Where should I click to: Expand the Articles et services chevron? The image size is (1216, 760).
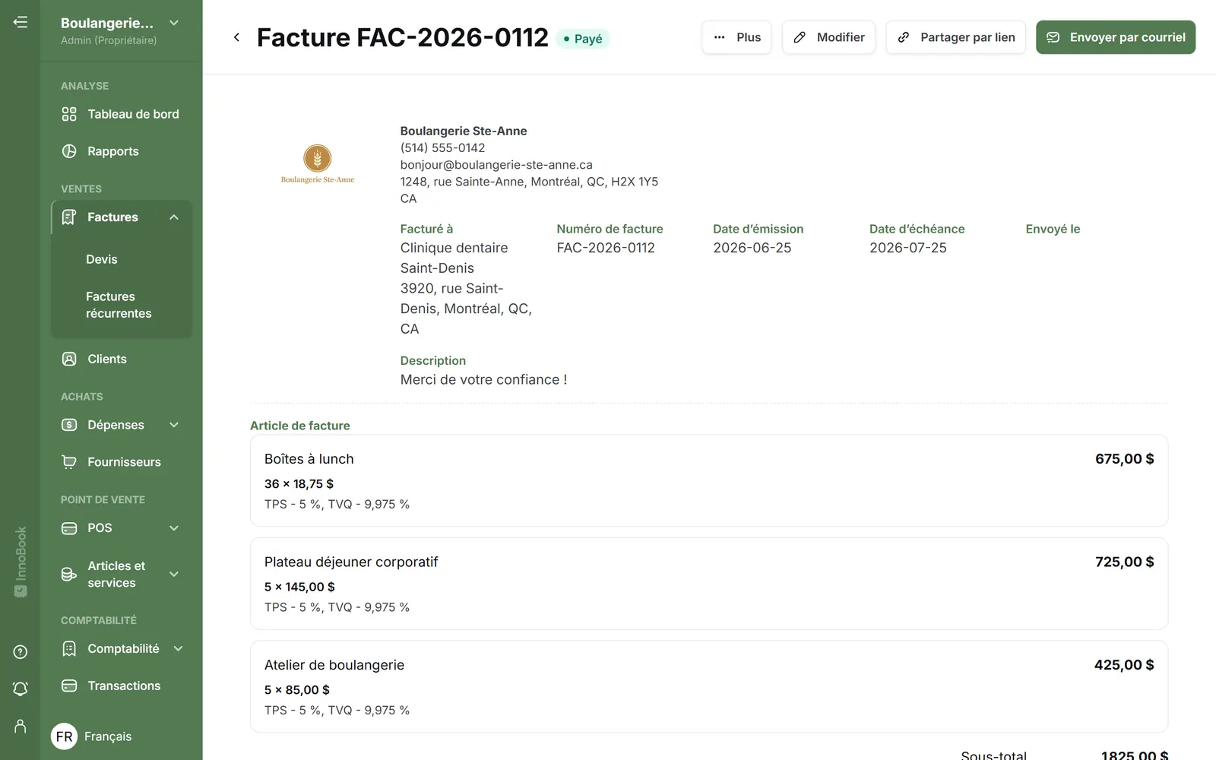[x=174, y=575]
